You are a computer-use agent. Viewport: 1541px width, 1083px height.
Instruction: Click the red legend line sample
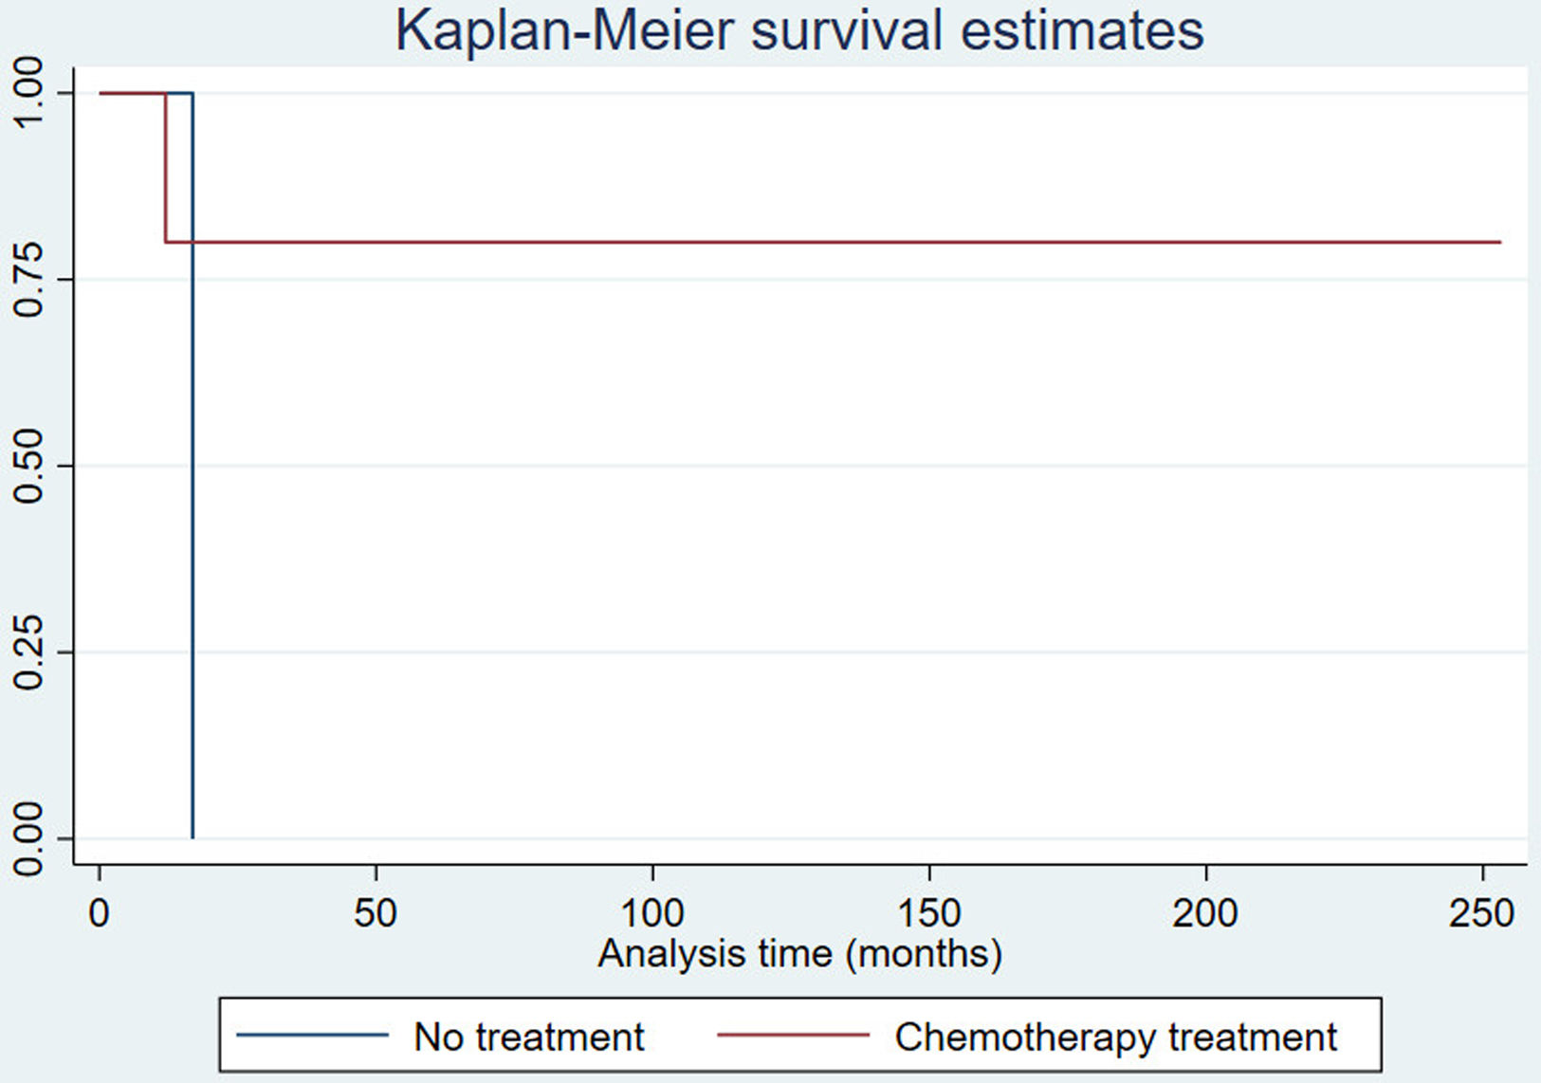[x=793, y=1035]
